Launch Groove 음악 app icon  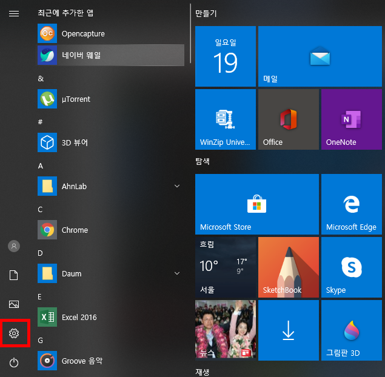coord(47,361)
